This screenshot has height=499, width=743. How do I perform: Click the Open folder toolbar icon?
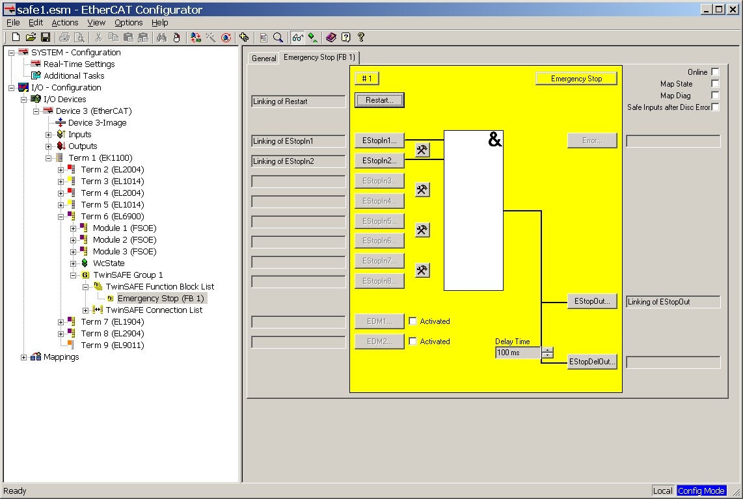click(x=31, y=38)
